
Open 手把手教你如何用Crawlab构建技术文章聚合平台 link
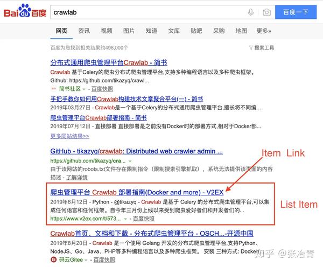127,99
